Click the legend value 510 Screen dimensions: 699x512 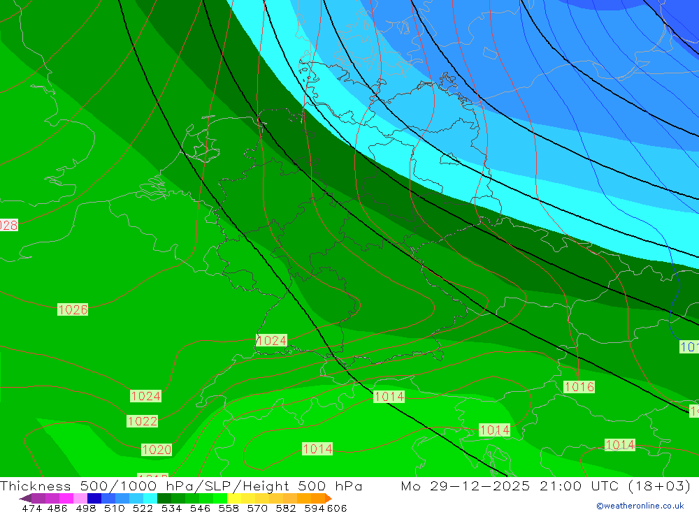(x=114, y=509)
